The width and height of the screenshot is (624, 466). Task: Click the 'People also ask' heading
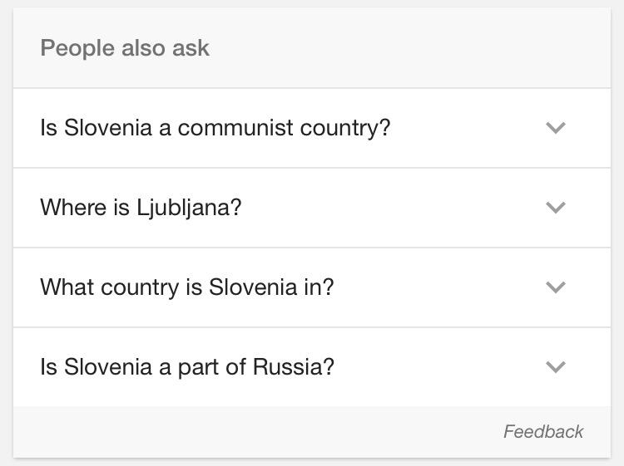click(x=125, y=48)
